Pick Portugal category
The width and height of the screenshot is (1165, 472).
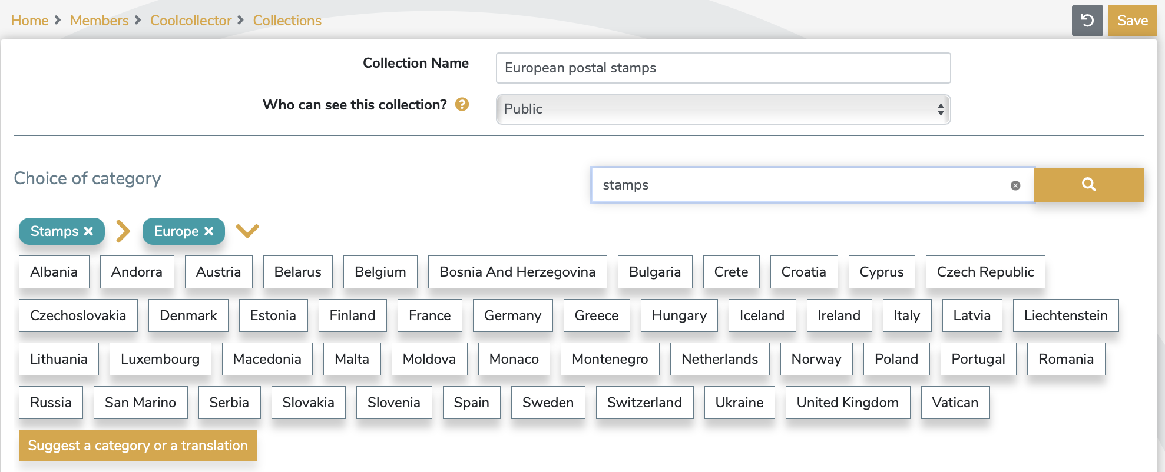tap(978, 359)
